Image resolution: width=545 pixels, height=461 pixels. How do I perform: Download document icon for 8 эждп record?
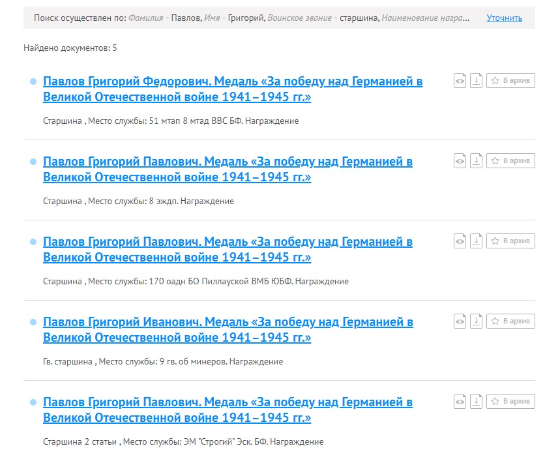tap(476, 161)
